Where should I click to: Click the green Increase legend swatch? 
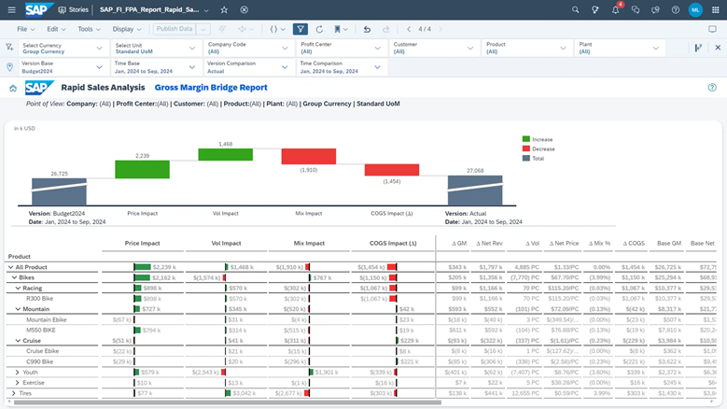[x=526, y=138]
